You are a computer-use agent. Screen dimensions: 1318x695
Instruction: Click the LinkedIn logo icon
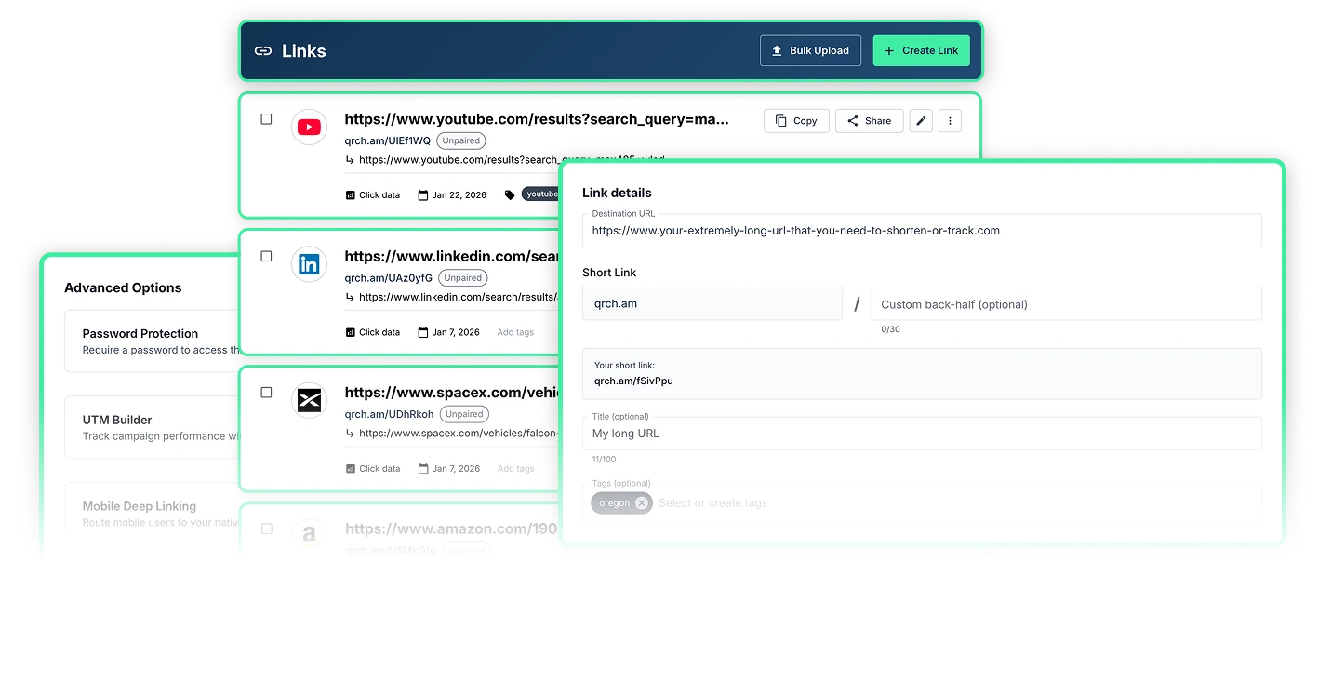click(309, 264)
